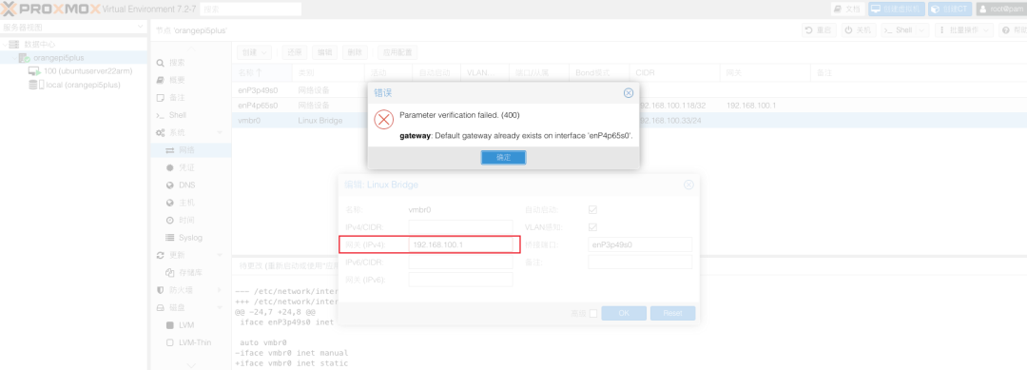Click the IPv4/CIDR input field
The width and height of the screenshot is (1027, 370).
pyautogui.click(x=460, y=227)
